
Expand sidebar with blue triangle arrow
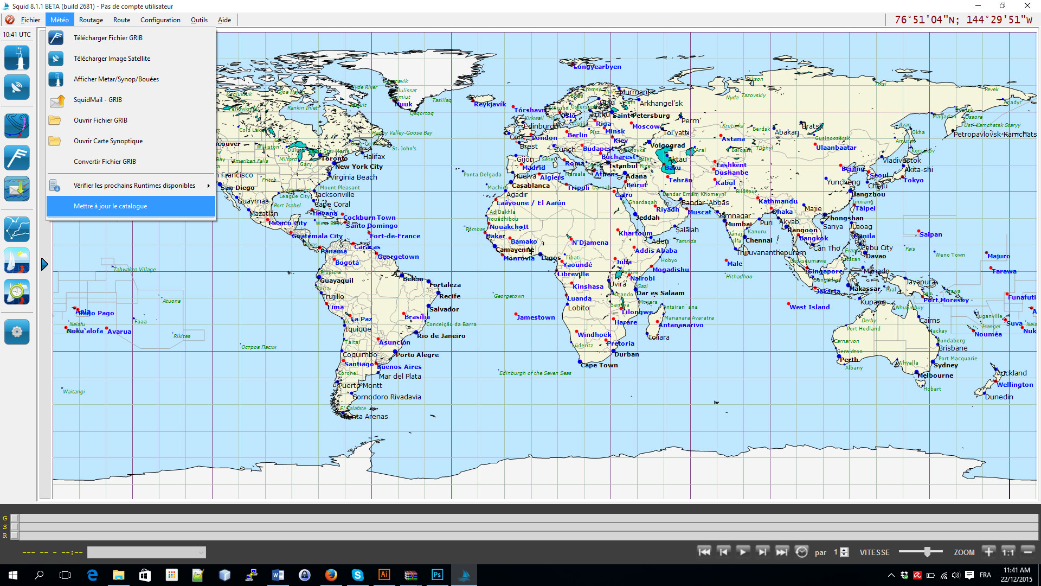(44, 264)
